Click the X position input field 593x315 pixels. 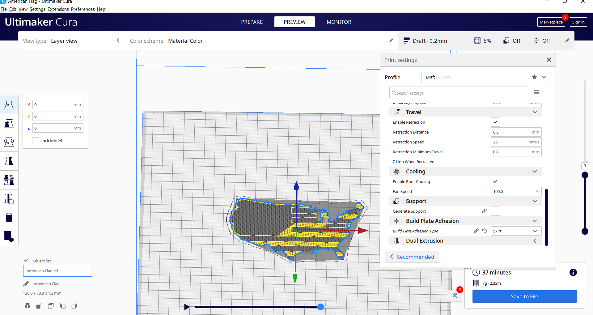pyautogui.click(x=58, y=104)
